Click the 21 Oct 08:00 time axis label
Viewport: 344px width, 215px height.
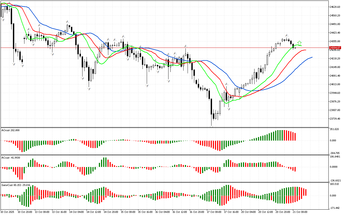pyautogui.click(x=300, y=212)
